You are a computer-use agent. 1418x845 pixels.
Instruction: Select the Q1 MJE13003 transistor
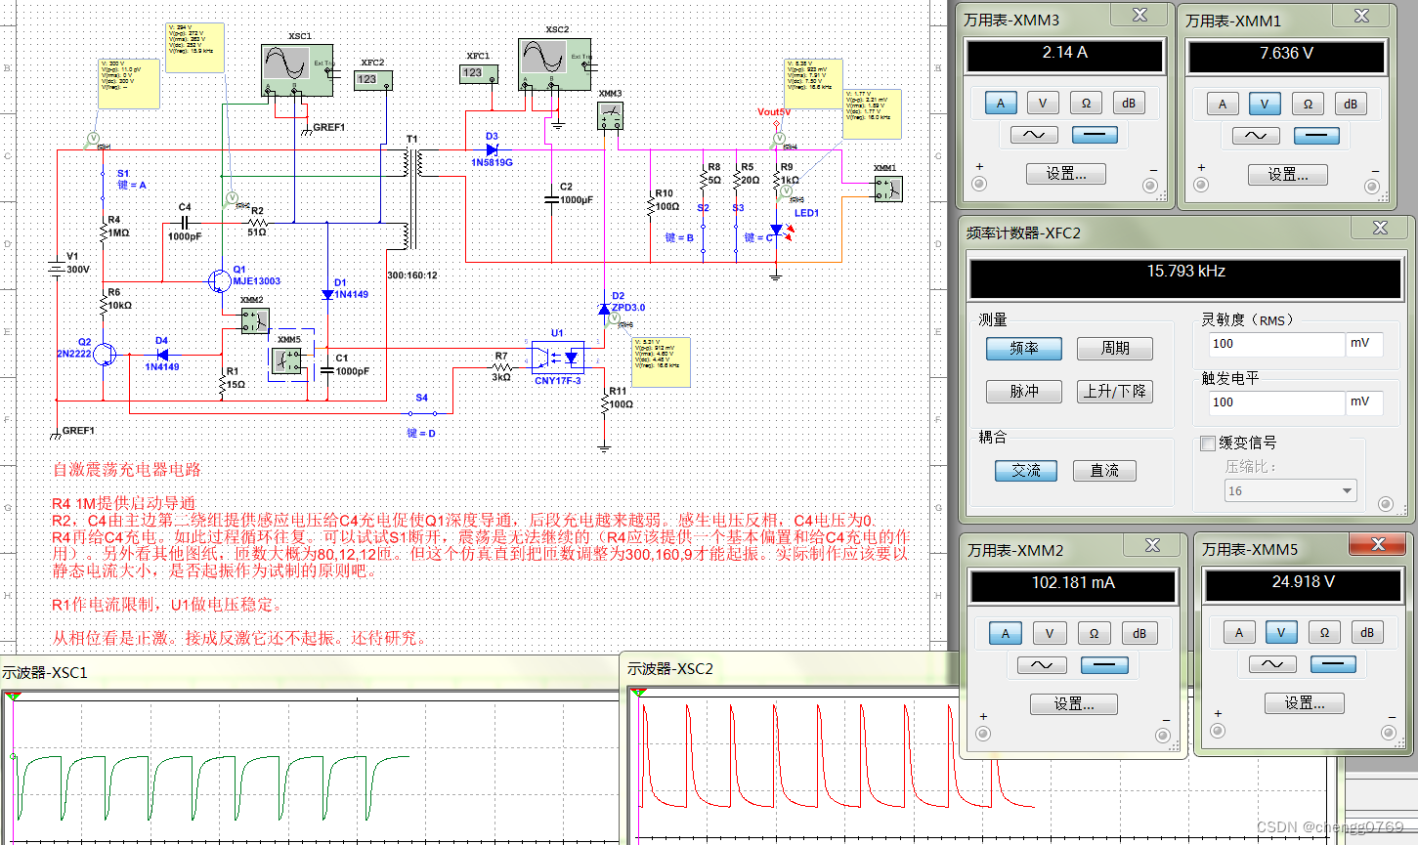219,281
